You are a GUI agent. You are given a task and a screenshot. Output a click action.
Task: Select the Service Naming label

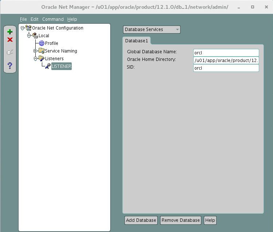(x=61, y=51)
